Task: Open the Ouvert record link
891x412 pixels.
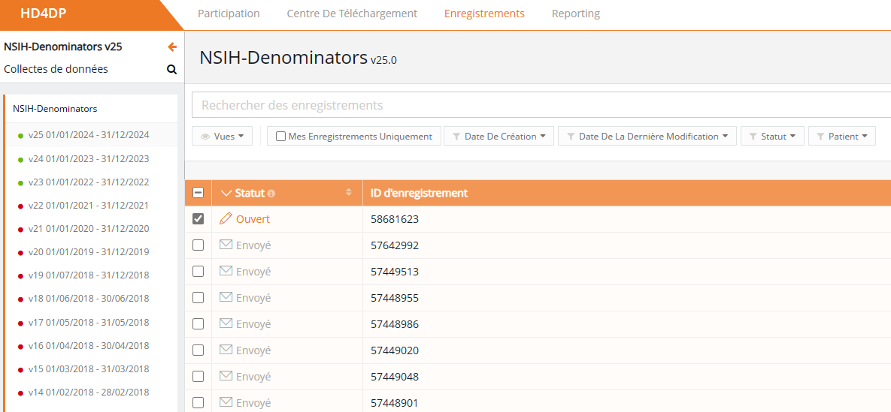Action: coord(253,219)
